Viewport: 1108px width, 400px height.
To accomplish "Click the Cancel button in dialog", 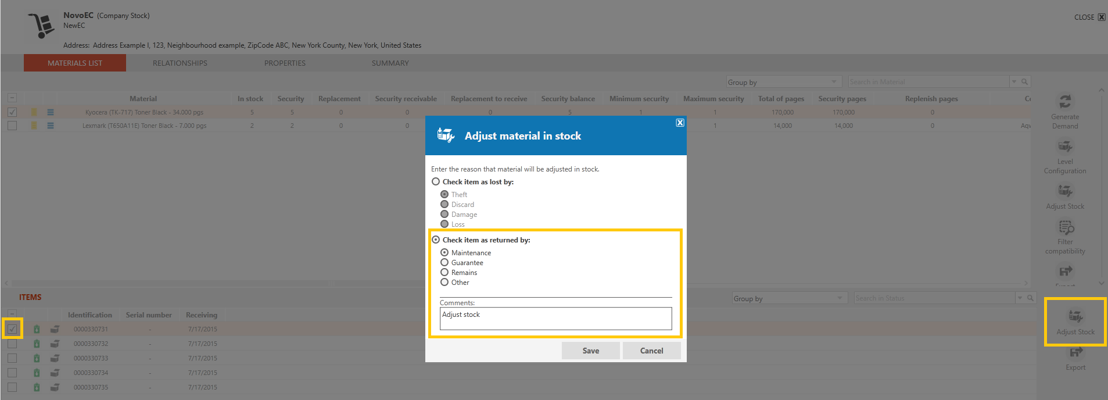I will pyautogui.click(x=651, y=351).
